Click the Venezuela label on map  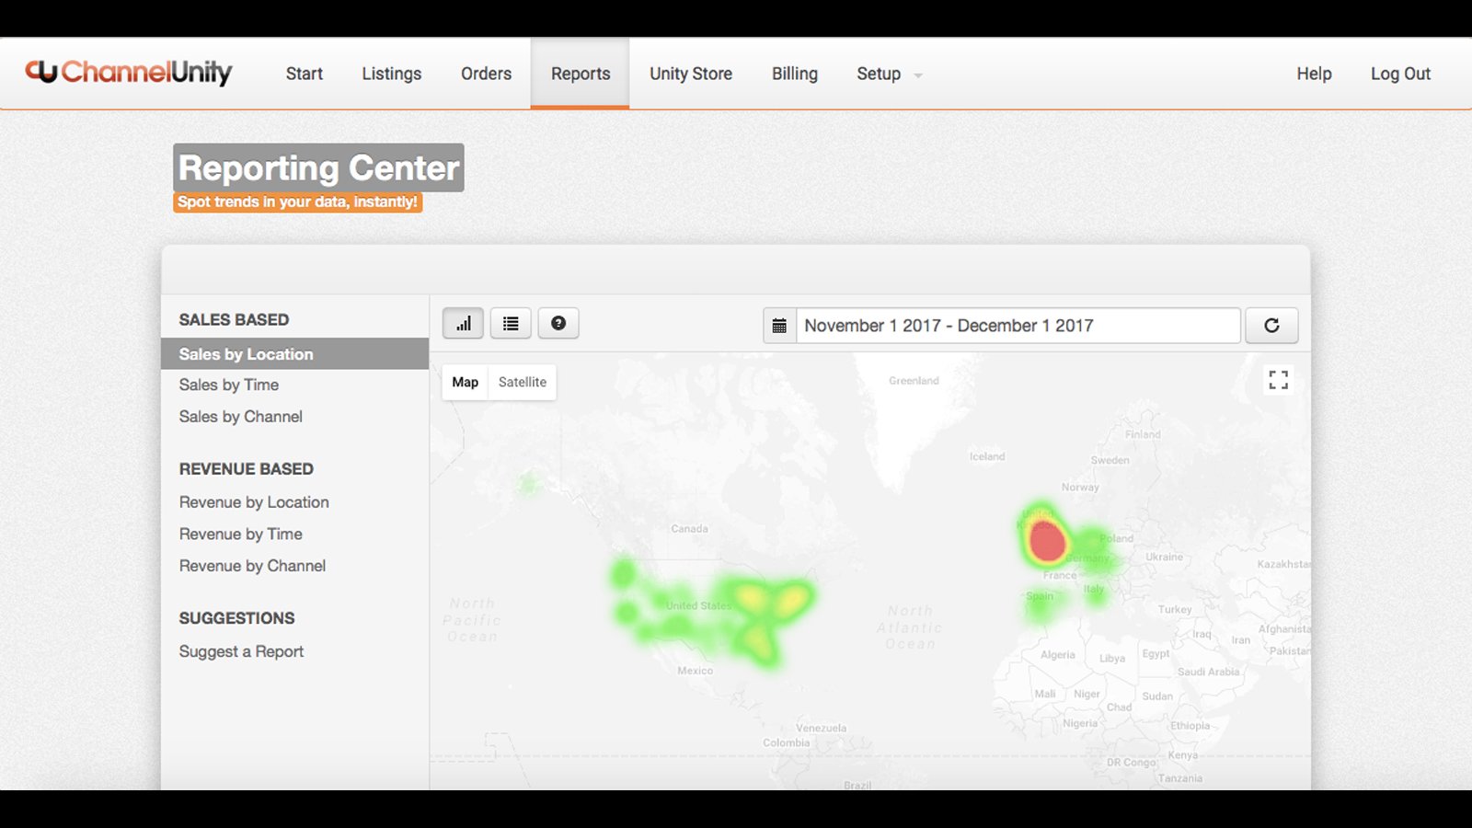(x=822, y=728)
